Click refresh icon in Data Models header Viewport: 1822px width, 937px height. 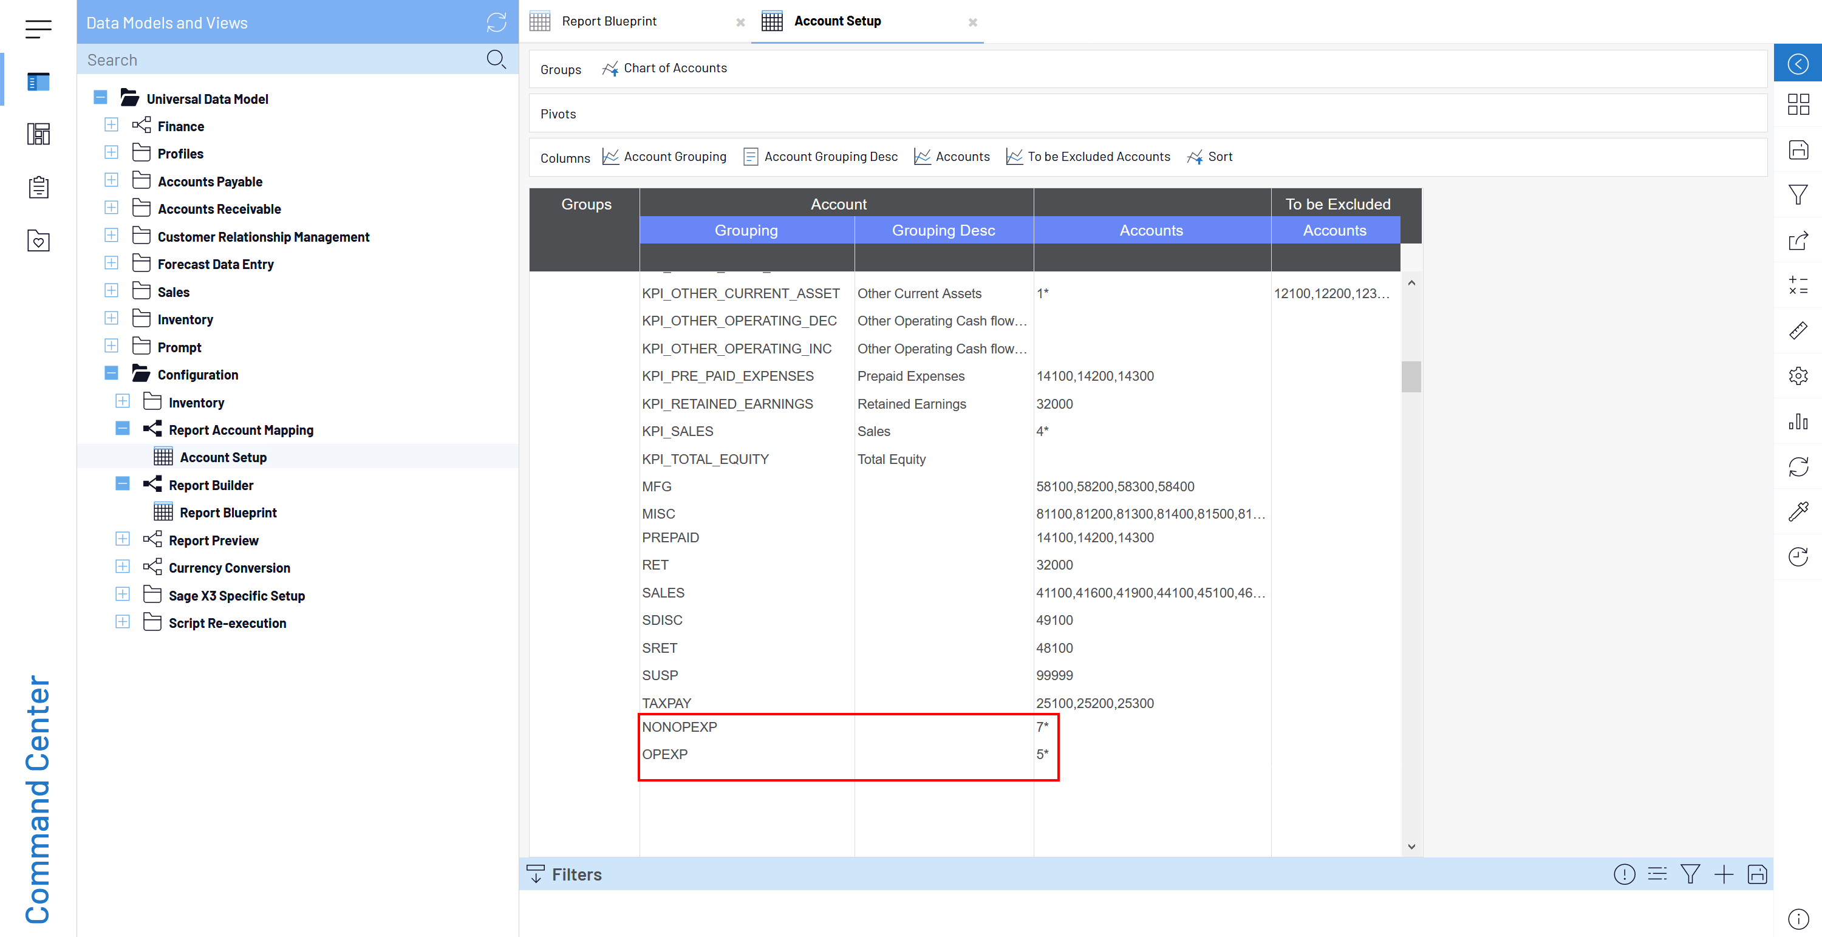pos(496,22)
